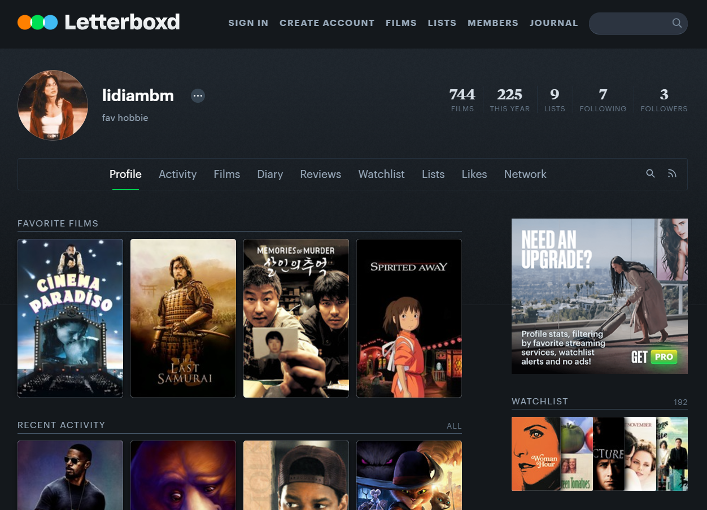Open the recent film with purple-lit face

183,475
